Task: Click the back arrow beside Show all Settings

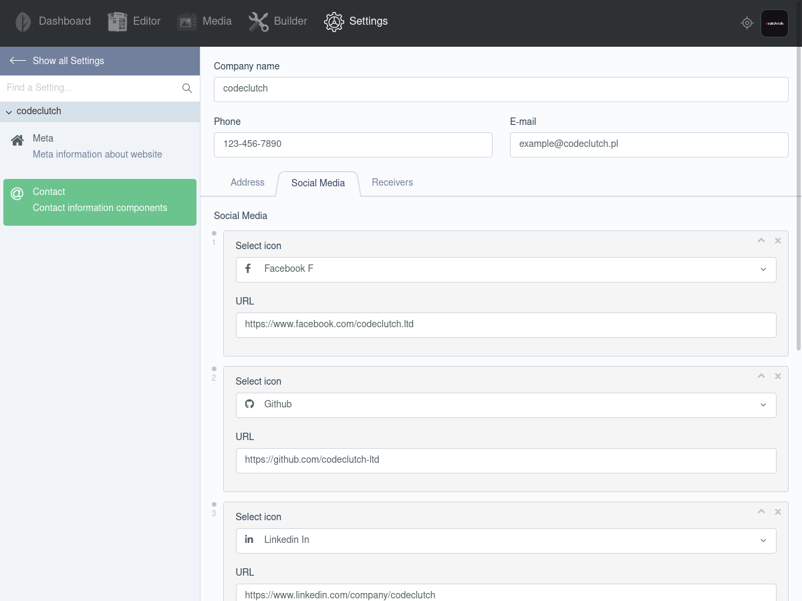Action: point(18,60)
